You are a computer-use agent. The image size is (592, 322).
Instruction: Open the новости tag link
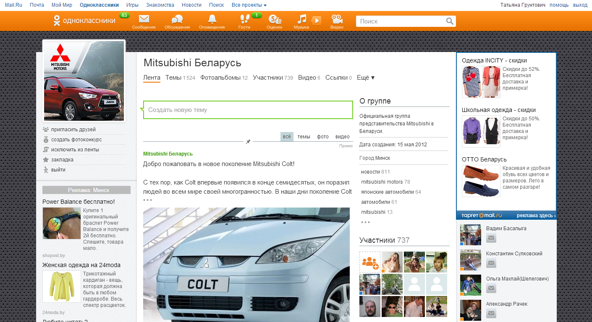coord(370,172)
